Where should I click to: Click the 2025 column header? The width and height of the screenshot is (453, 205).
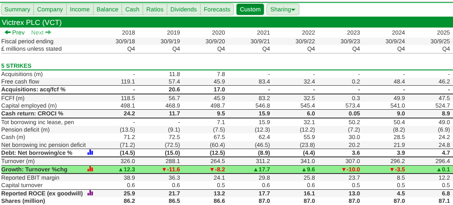coord(443,32)
